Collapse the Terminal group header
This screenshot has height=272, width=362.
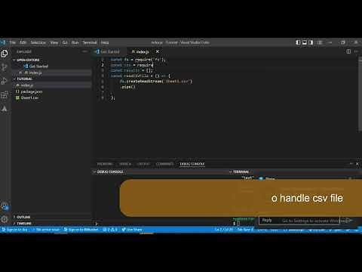(239, 172)
